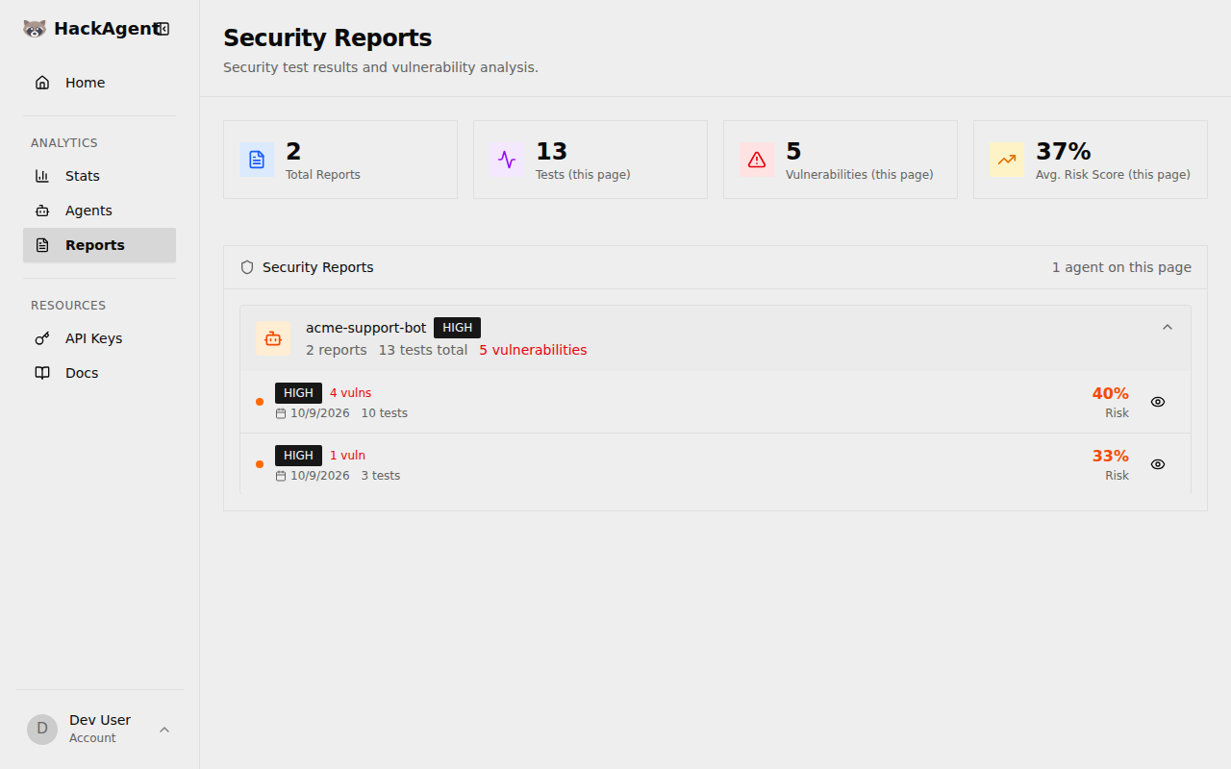View the 40% risk report via eye icon
The height and width of the screenshot is (769, 1231).
coord(1158,402)
